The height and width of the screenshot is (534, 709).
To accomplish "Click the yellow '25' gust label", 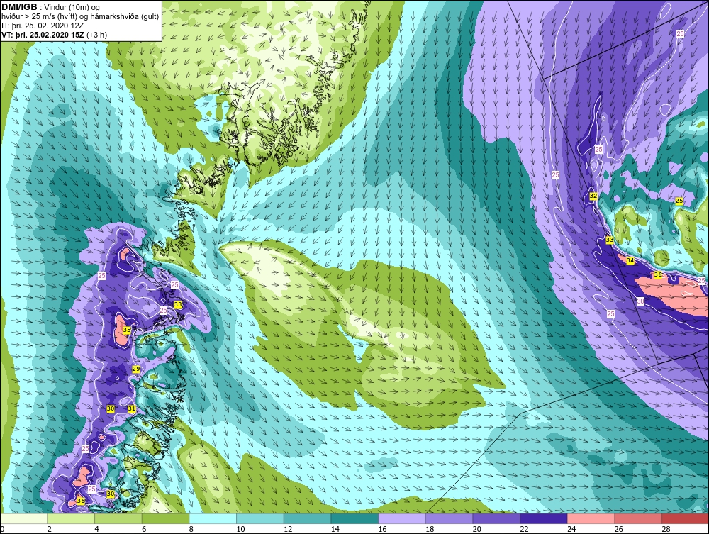I will coord(679,201).
